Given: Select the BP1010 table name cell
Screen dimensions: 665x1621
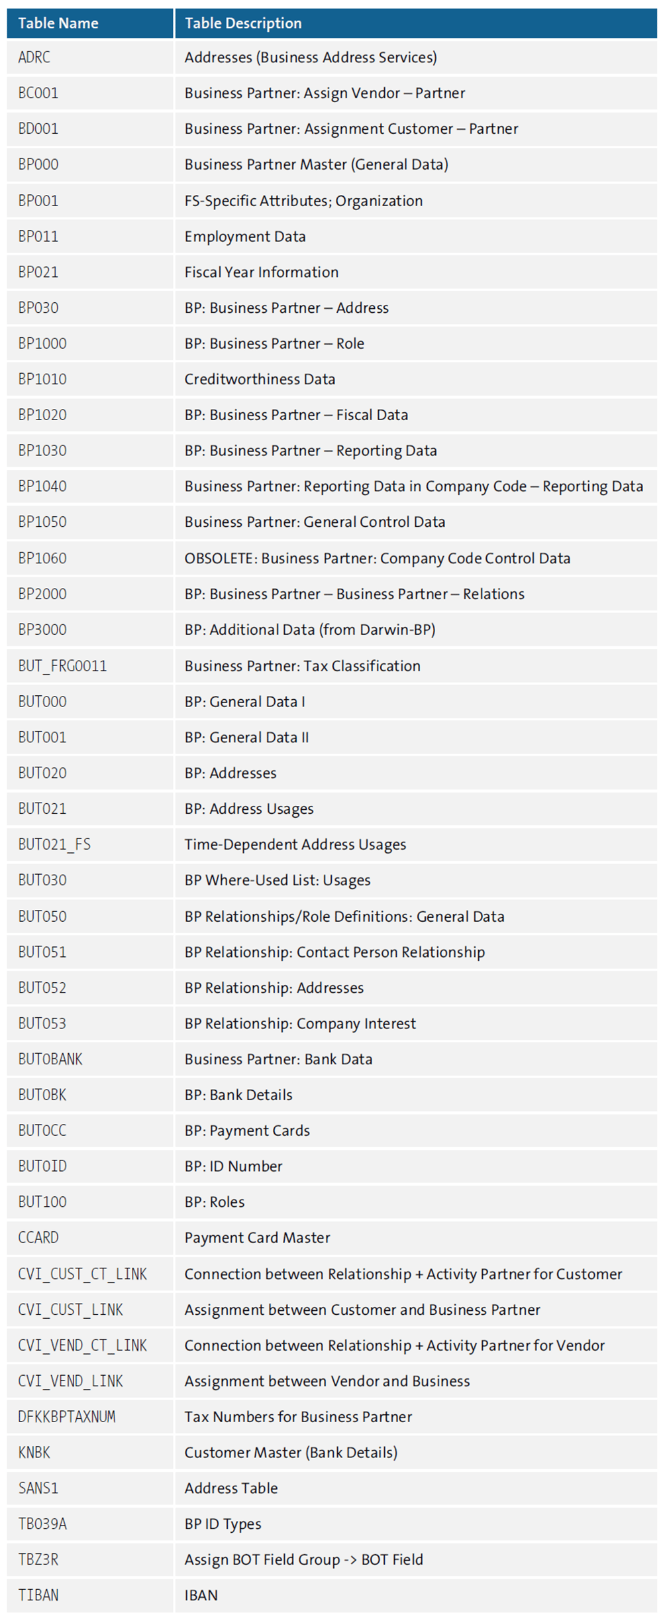Looking at the screenshot, I should tap(42, 379).
